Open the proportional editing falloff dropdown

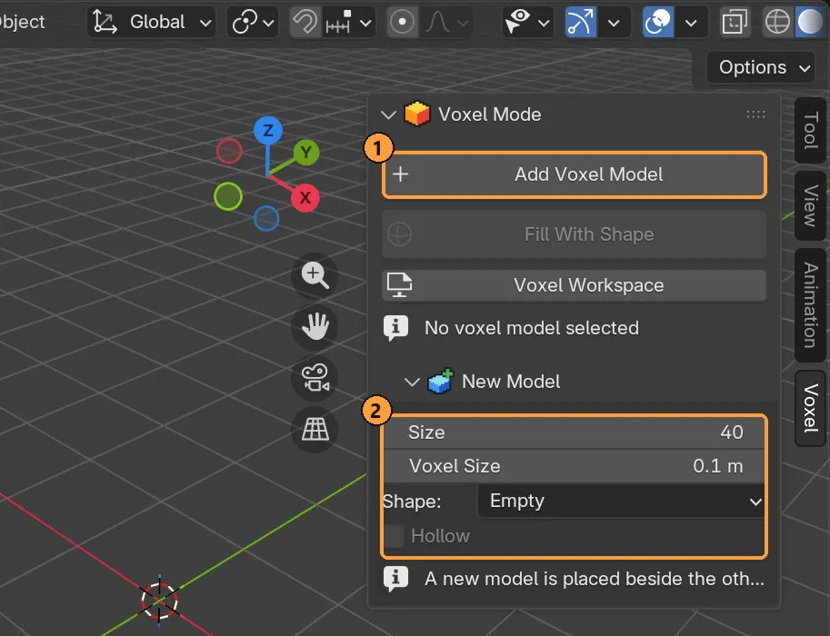point(446,22)
